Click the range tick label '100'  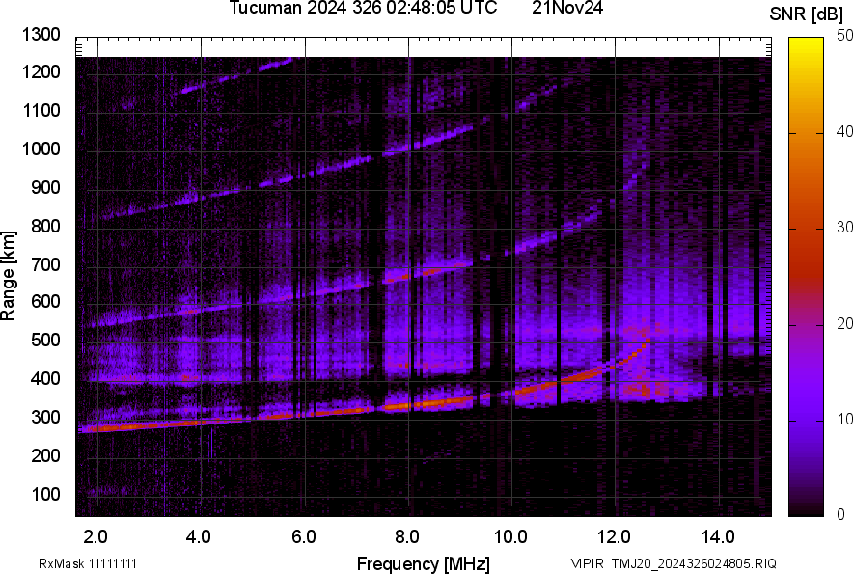(45, 494)
